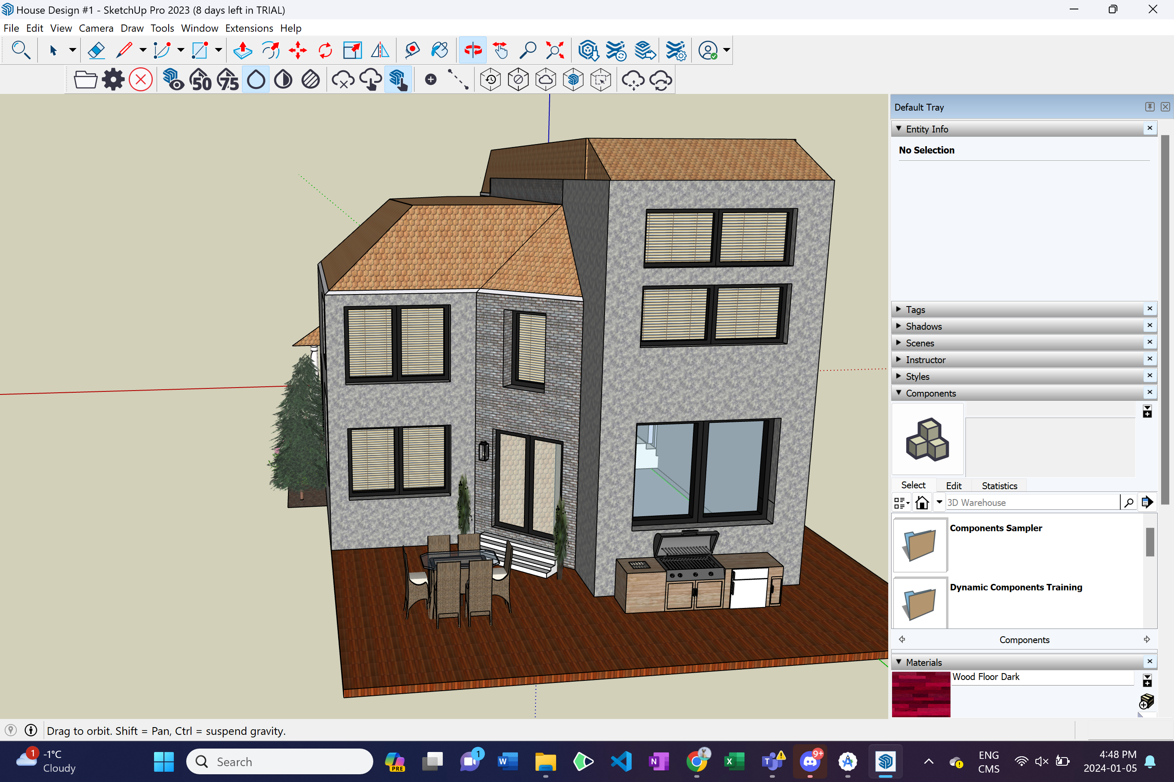
Task: Toggle the highlighted droplet style button
Action: coord(256,80)
